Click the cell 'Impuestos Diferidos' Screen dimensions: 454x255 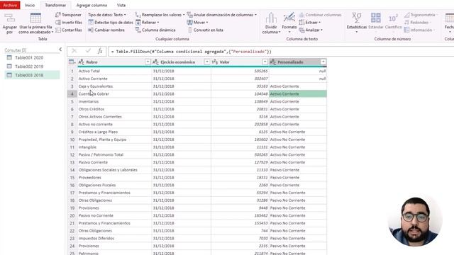pos(114,238)
